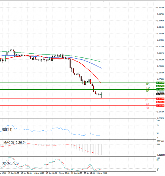Click the 1.33340 price axis value

pyautogui.click(x=160, y=34)
